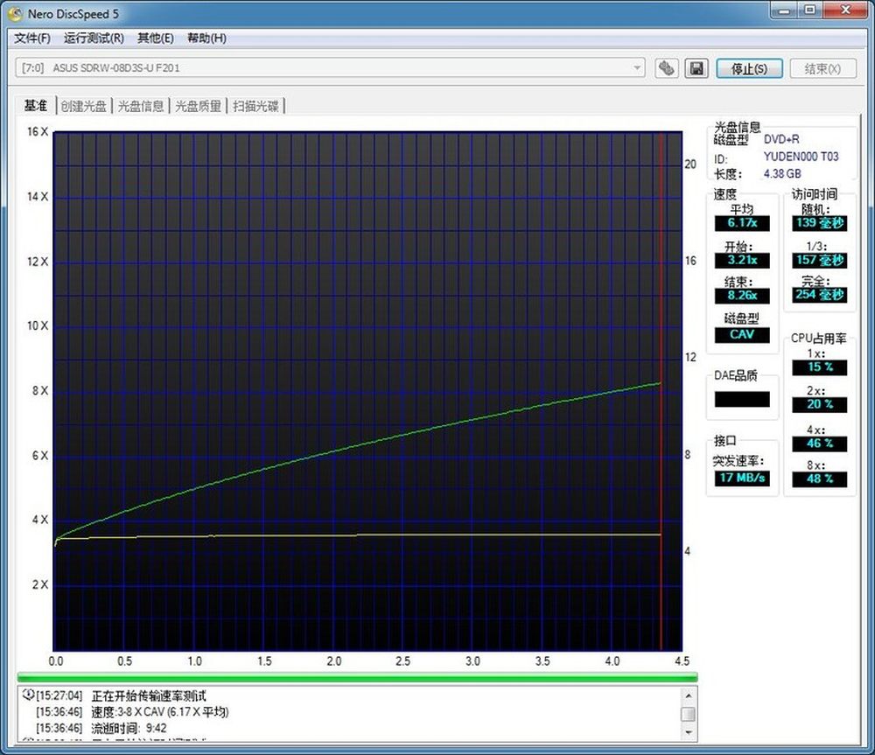Click the log line 流逝时间: 9:42

[x=129, y=728]
